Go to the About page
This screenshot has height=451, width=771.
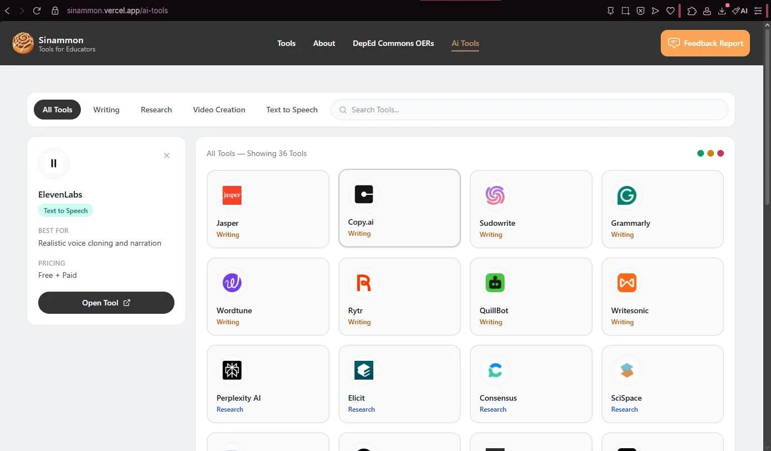pos(324,43)
